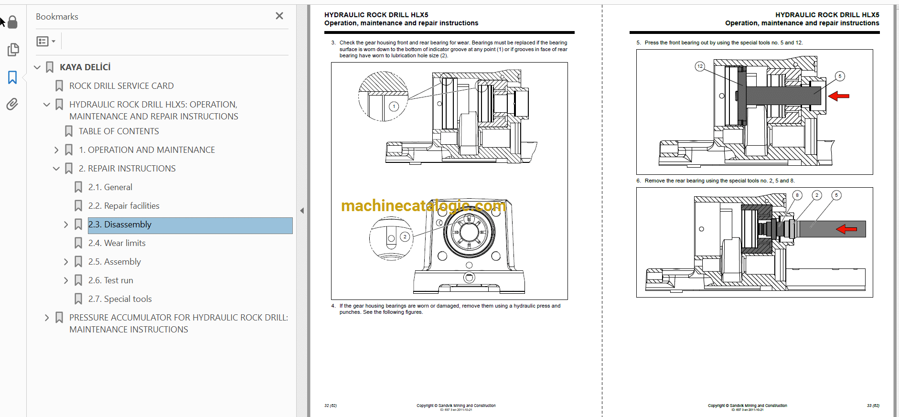Image resolution: width=899 pixels, height=417 pixels.
Task: Click the security lock icon
Action: pos(12,22)
